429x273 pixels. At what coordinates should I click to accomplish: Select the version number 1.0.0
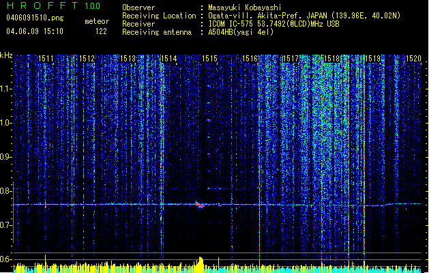(x=92, y=6)
